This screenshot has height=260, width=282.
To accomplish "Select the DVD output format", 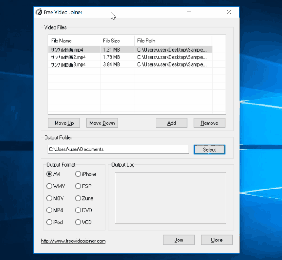I will [x=78, y=210].
